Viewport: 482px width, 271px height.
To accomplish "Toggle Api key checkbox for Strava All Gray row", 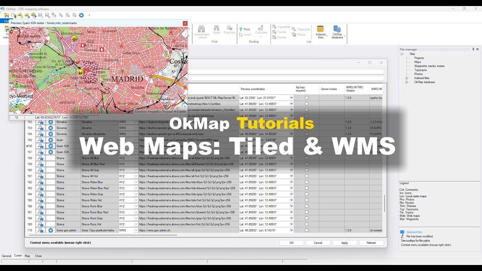I will (x=307, y=170).
